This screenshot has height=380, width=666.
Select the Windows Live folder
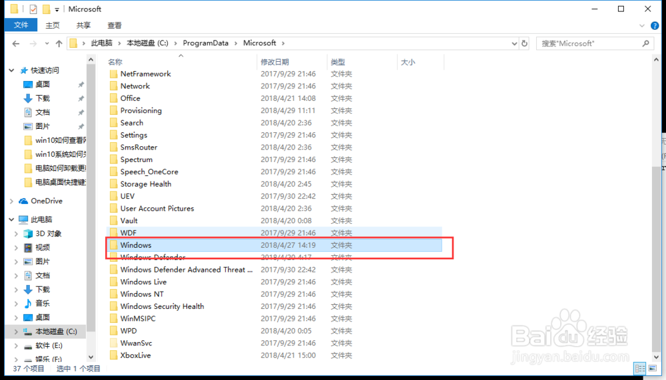[x=144, y=282]
